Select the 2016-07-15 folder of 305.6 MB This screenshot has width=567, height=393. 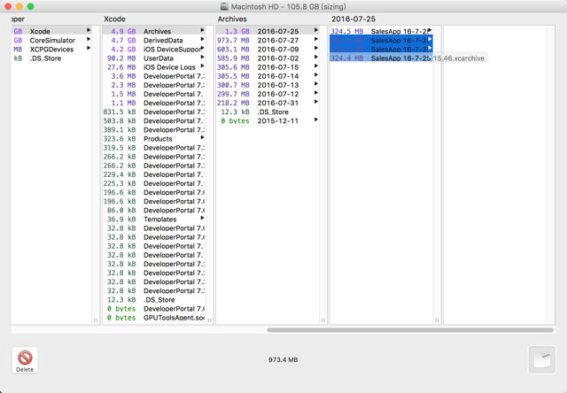pyautogui.click(x=268, y=67)
